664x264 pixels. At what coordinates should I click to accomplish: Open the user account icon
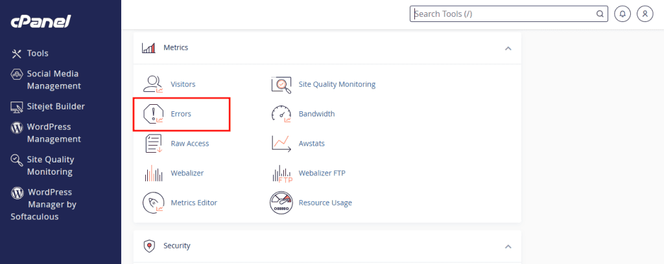click(x=645, y=14)
